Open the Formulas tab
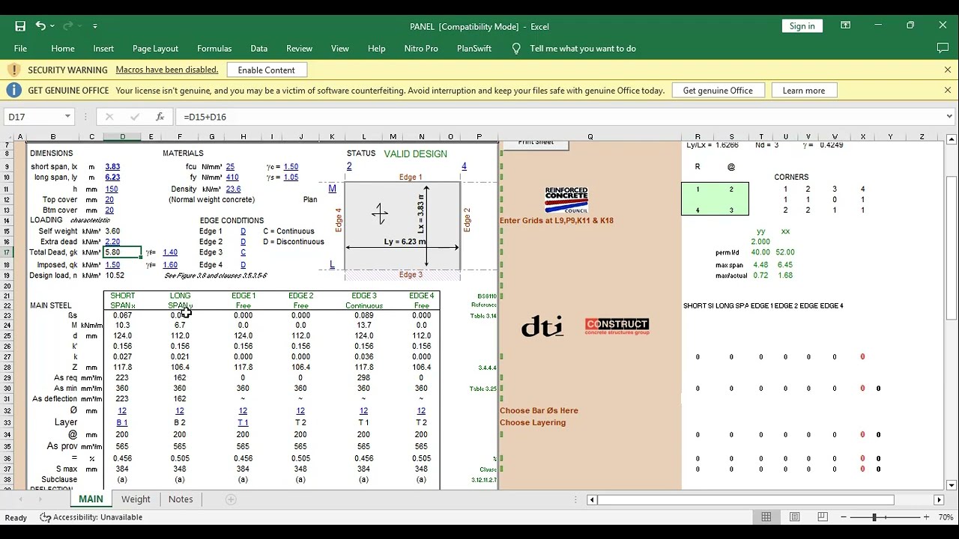 [x=214, y=49]
